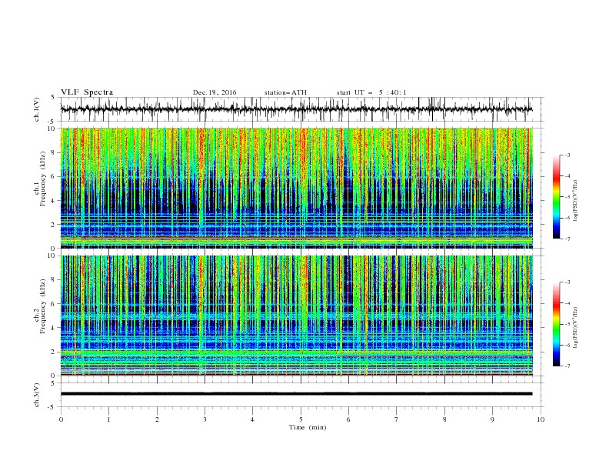Click the ch.2 PSD color scale bar

(556, 324)
